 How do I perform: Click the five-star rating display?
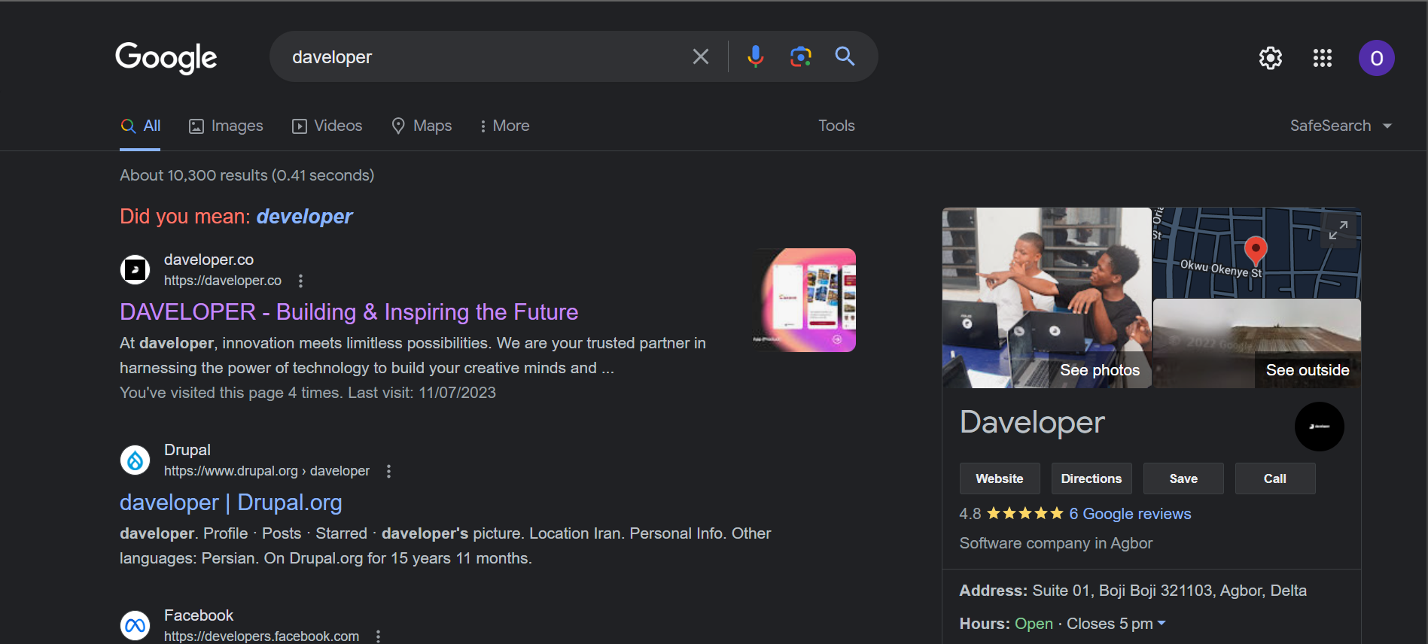point(1025,514)
